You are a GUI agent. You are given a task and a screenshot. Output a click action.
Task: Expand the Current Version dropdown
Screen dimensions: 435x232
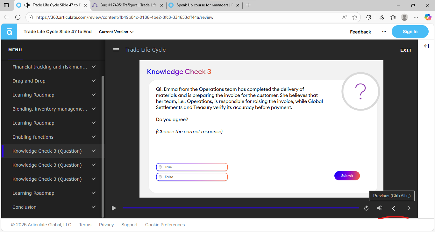tap(116, 32)
